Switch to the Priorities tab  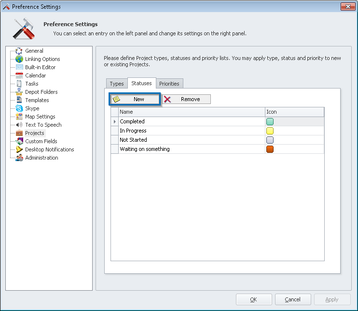pos(169,84)
